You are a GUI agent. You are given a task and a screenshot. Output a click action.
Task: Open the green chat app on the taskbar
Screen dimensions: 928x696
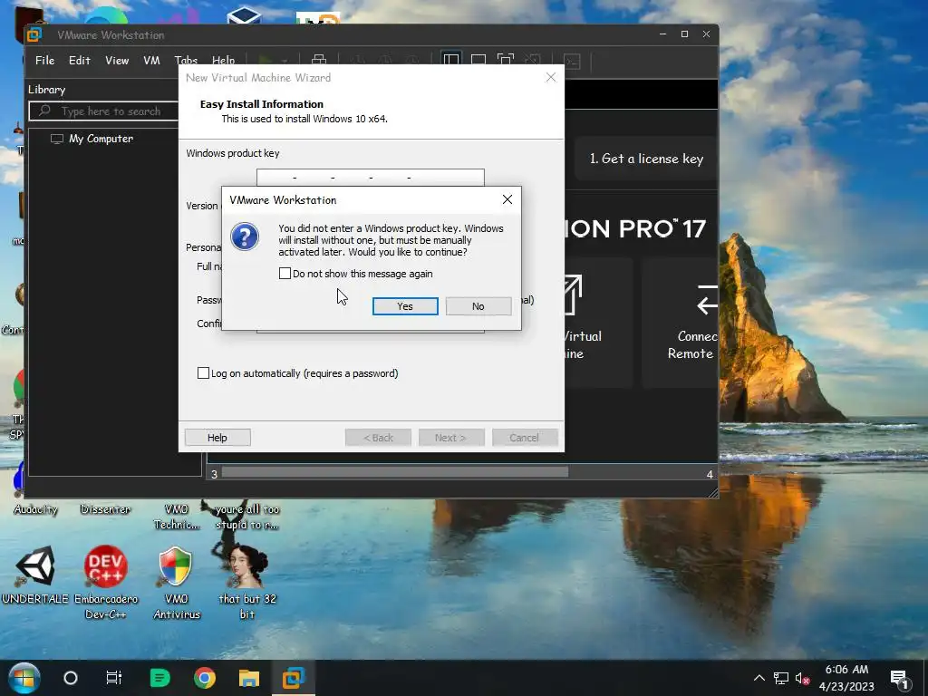(x=159, y=678)
